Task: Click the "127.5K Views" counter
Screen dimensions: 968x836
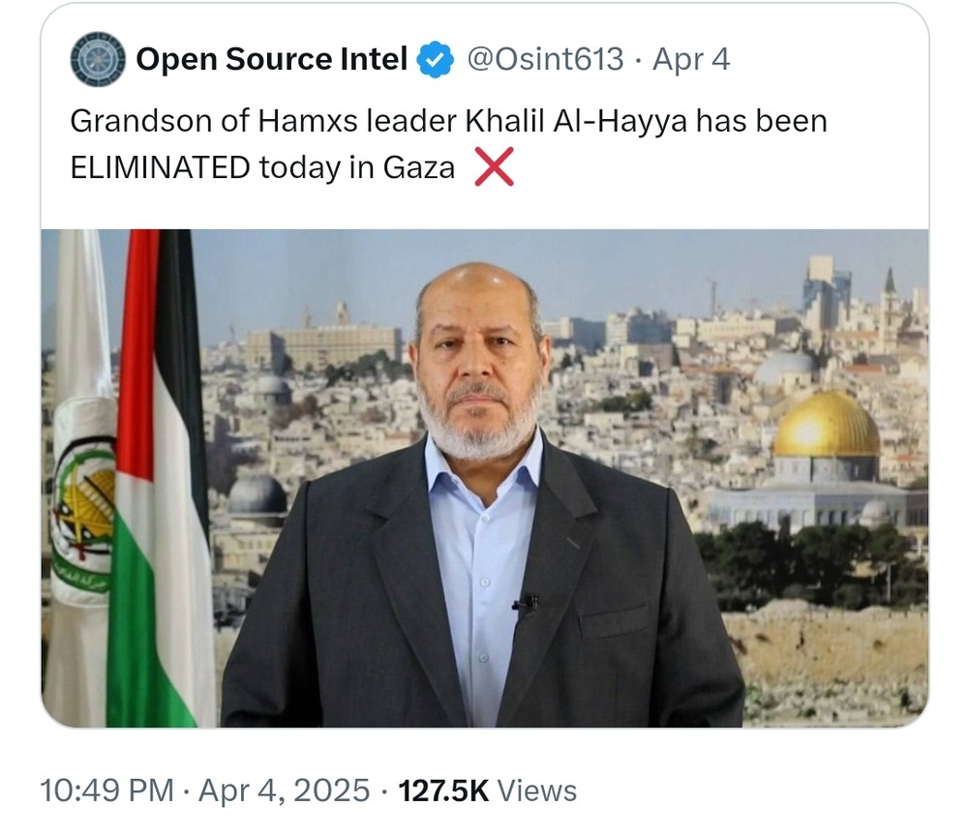Action: 488,791
